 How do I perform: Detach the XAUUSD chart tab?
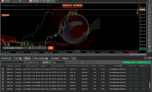coord(52,1)
